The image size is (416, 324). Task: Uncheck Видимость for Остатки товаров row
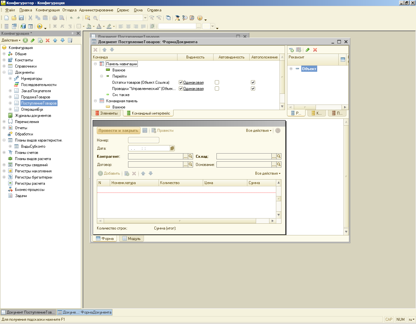point(181,82)
